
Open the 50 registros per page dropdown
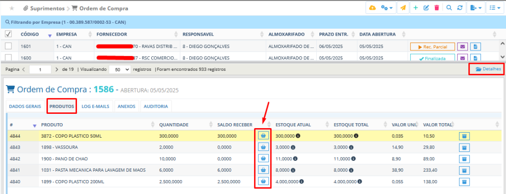(x=120, y=69)
